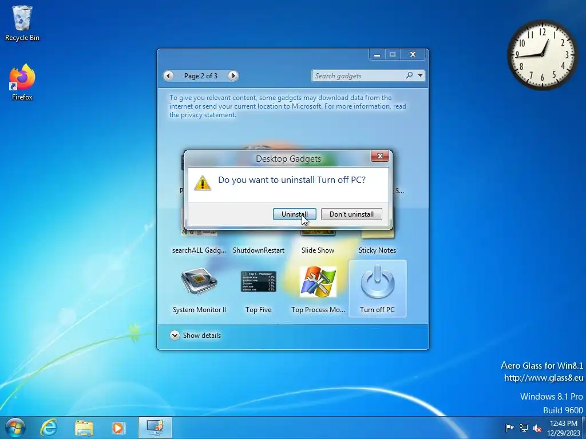
Task: Close the gadget gallery window
Action: [x=413, y=54]
